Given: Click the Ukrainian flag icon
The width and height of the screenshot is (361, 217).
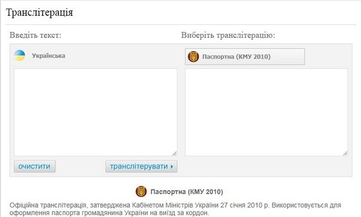Looking at the screenshot, I should [x=19, y=56].
